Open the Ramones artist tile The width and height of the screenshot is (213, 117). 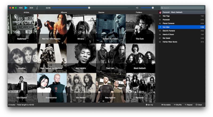[140, 88]
